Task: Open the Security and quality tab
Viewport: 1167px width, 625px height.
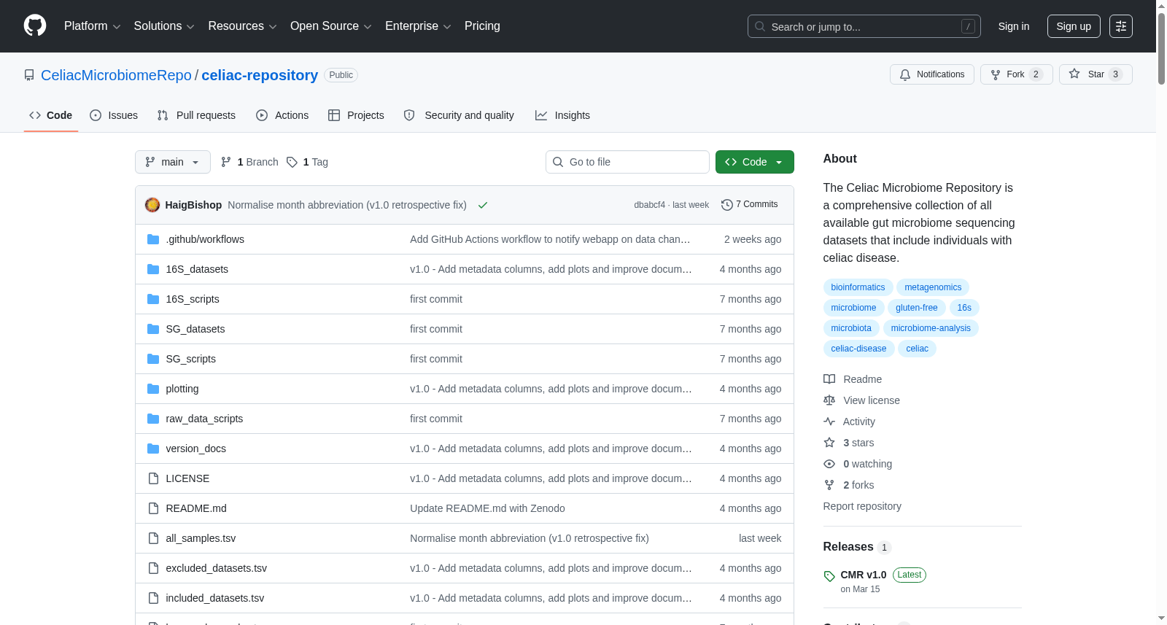Action: tap(459, 115)
